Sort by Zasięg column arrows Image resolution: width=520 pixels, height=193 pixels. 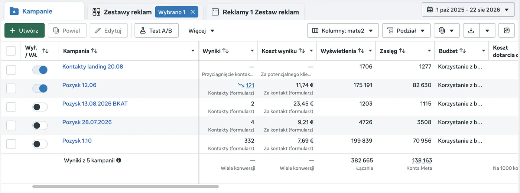click(402, 51)
